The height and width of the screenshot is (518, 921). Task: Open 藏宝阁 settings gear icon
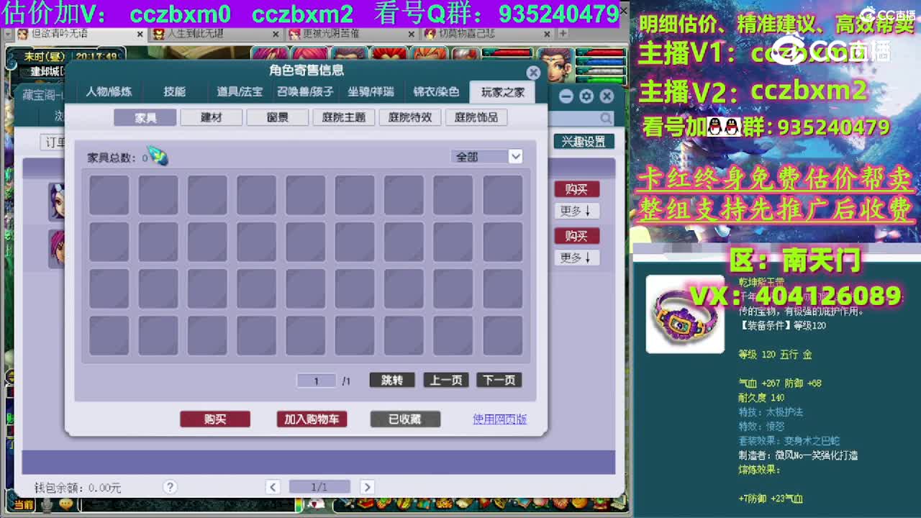(586, 96)
